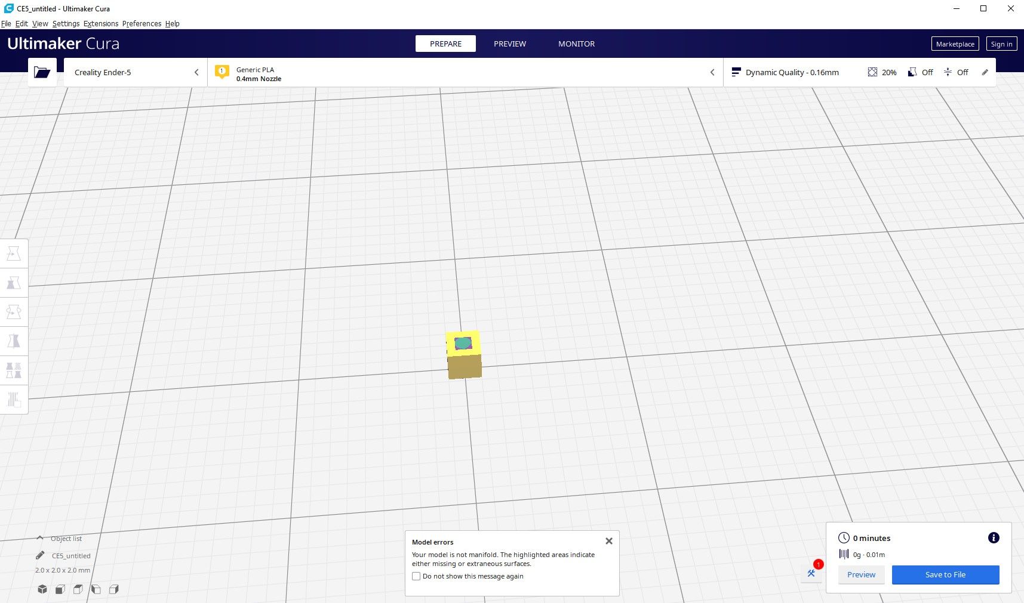
Task: Switch to the 3D perspective view cube
Action: (x=42, y=589)
